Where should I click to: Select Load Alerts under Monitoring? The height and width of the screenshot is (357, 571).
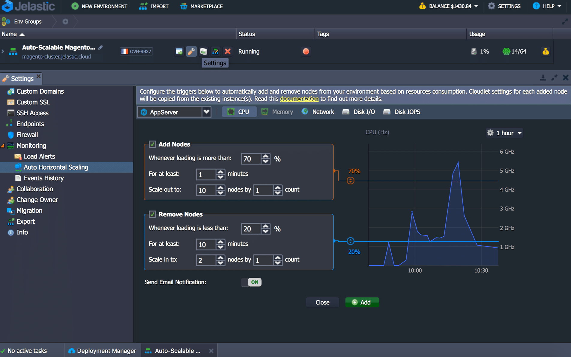[39, 156]
